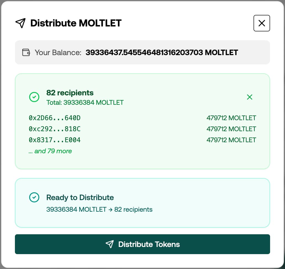Select recipient address 0xc292...818C

tap(55, 129)
